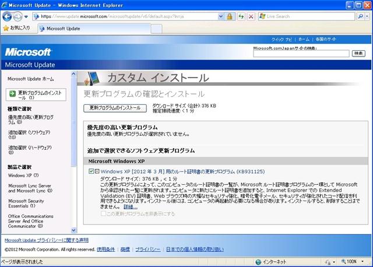Open a new blank tab
Viewport: 373px width, 267px height.
(x=157, y=29)
